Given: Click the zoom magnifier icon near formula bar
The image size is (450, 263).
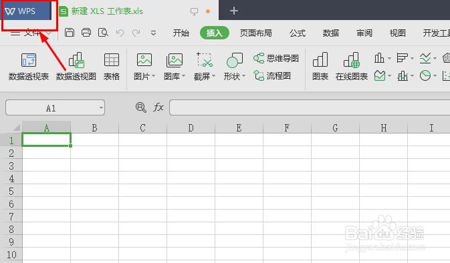Looking at the screenshot, I should point(140,107).
